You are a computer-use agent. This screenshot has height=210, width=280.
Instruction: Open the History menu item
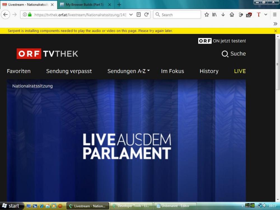209,71
